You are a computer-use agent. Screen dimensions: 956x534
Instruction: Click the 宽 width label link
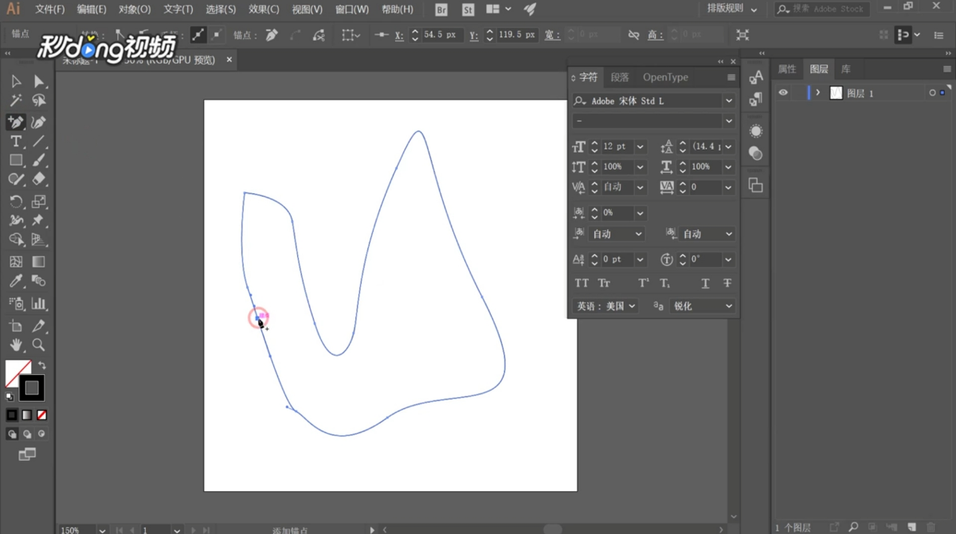552,35
